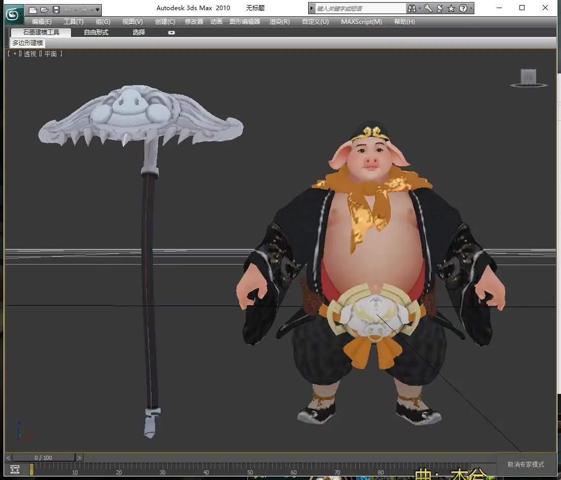Switch to the 石墨建模工具 ribbon tab
The width and height of the screenshot is (561, 480).
tap(41, 32)
